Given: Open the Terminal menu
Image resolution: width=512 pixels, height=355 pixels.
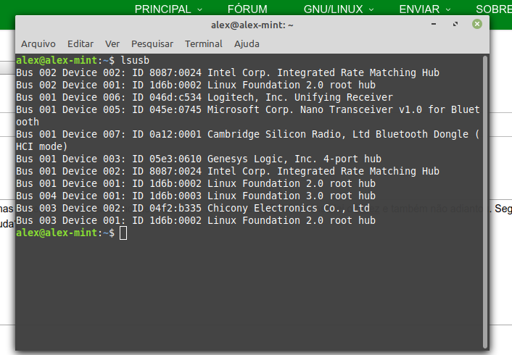Looking at the screenshot, I should click(204, 43).
